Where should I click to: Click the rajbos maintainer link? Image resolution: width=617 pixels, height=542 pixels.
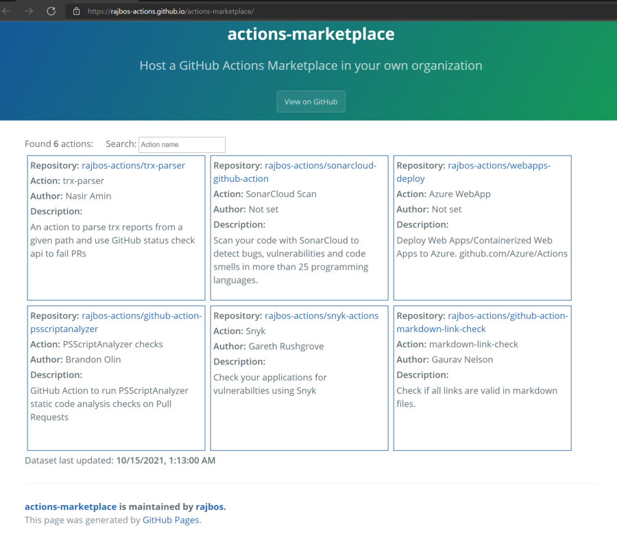210,506
